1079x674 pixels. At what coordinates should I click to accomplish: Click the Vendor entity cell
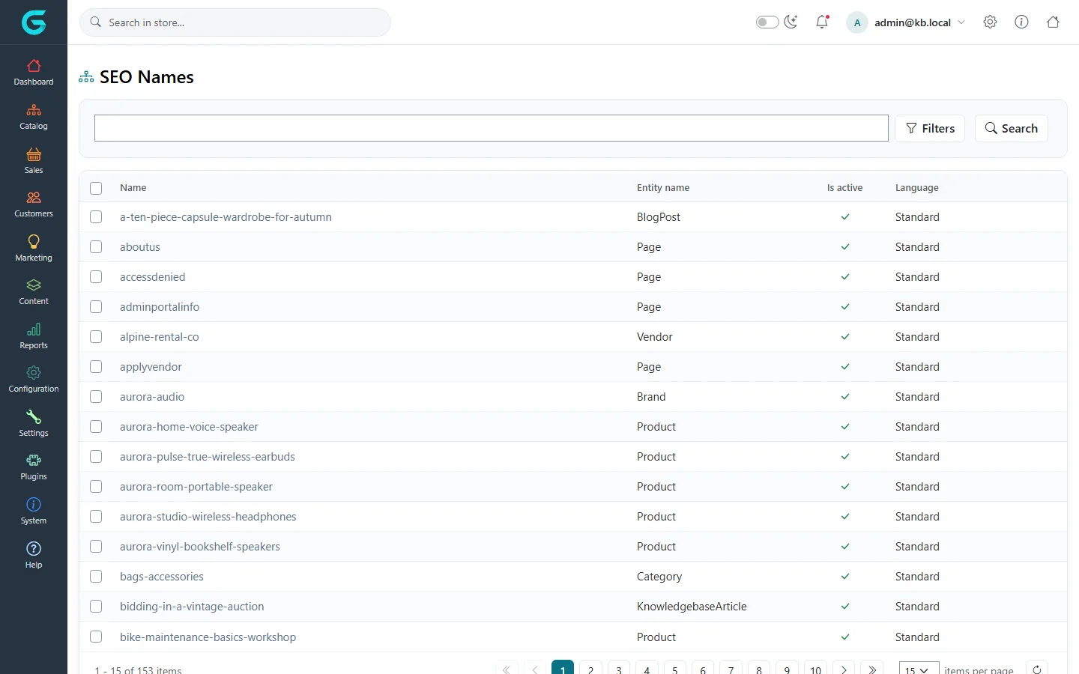(x=655, y=337)
